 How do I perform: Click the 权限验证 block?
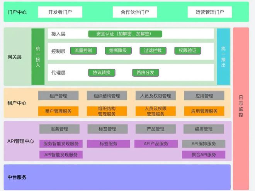[187, 51]
